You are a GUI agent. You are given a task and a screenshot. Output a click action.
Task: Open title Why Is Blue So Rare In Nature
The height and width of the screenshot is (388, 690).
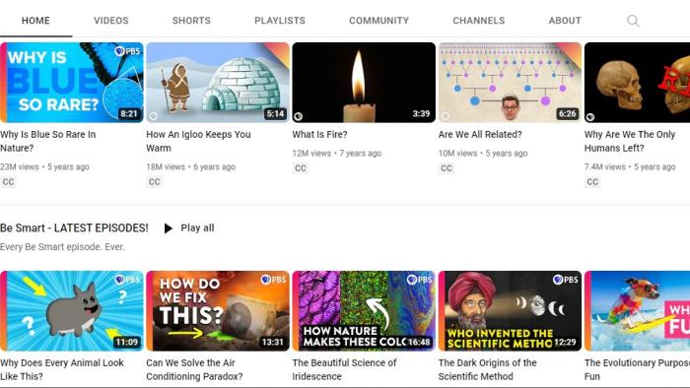tap(48, 141)
